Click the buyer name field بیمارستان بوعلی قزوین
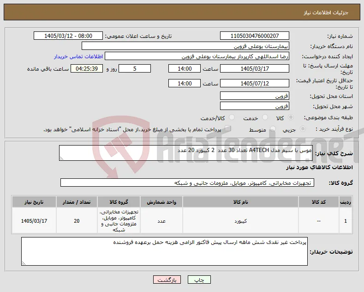Screen dimensions: 364x292 (x=185, y=46)
